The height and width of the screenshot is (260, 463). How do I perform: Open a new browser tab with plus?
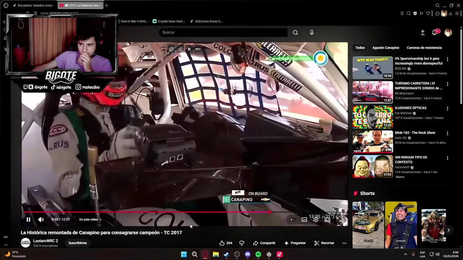click(x=106, y=5)
